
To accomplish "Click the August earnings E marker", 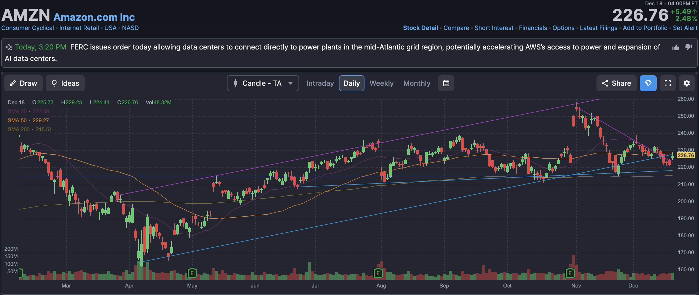I will [x=378, y=273].
